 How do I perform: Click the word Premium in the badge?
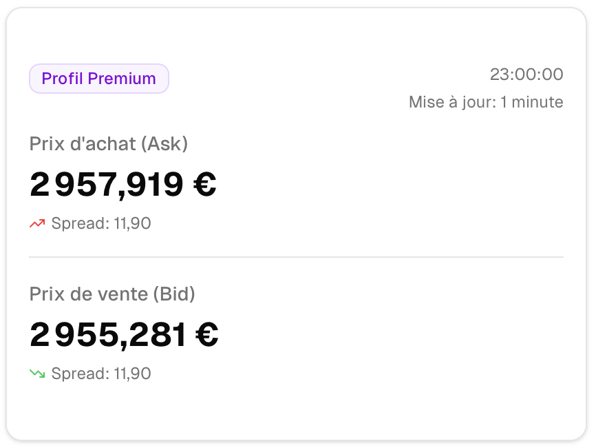122,79
